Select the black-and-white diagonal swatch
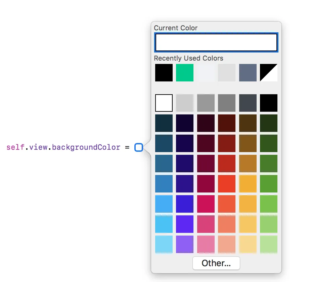This screenshot has height=282, width=309. click(x=269, y=73)
